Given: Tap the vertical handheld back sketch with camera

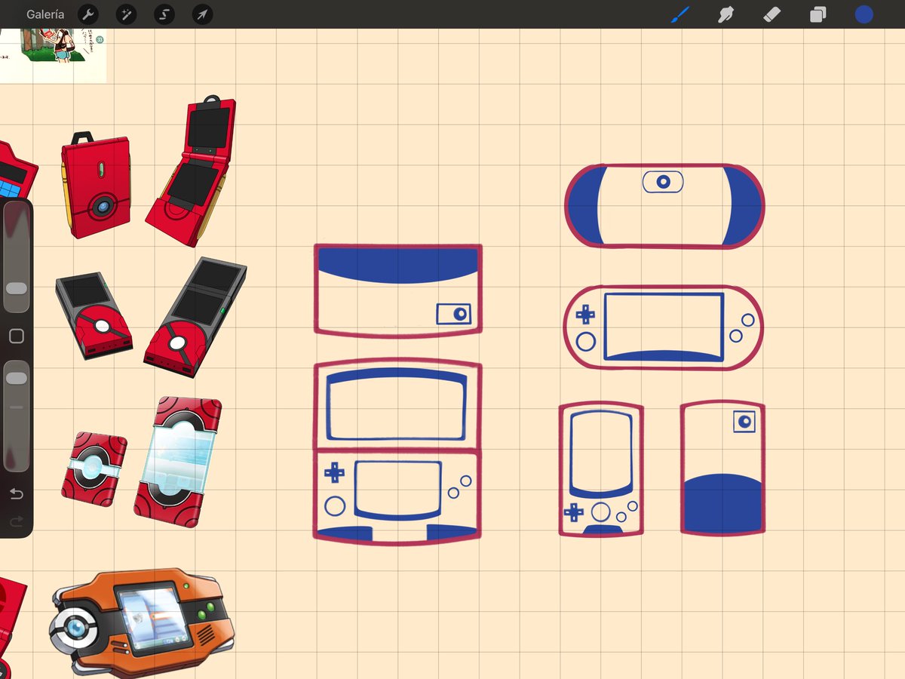Looking at the screenshot, I should 722,468.
